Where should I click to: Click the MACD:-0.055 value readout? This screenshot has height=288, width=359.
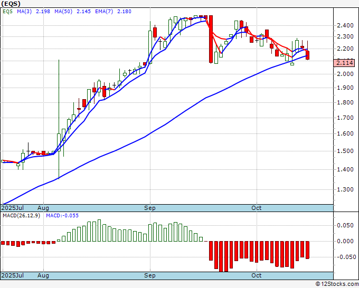pos(62,216)
